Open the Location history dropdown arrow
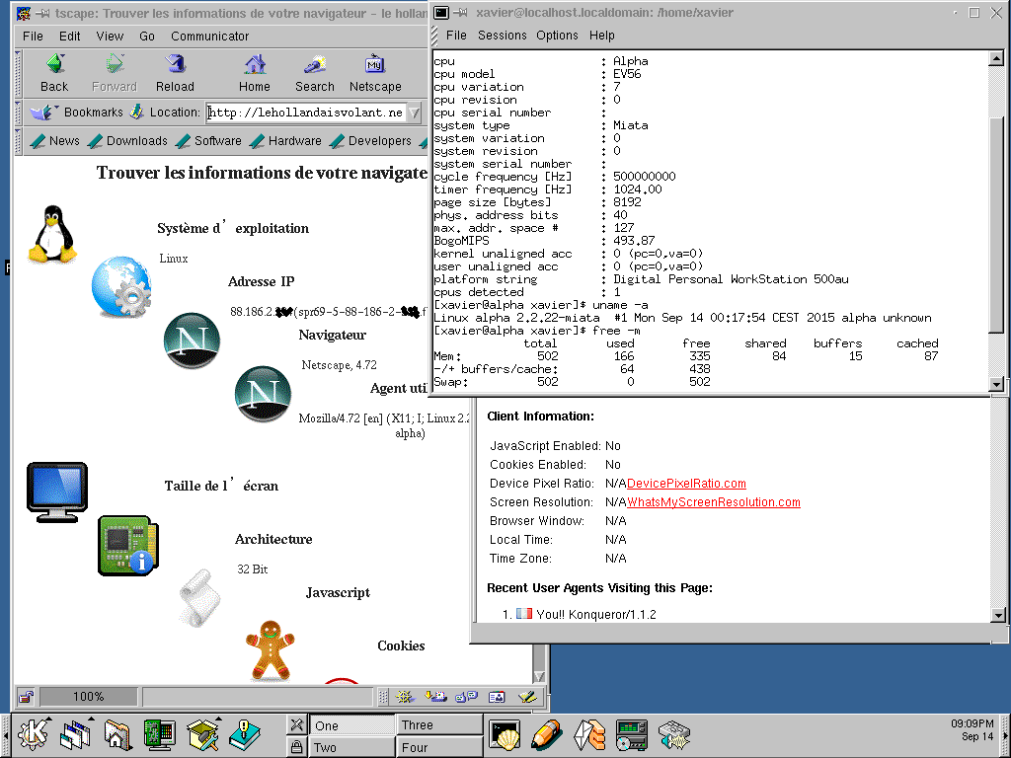The image size is (1011, 758). 415,113
